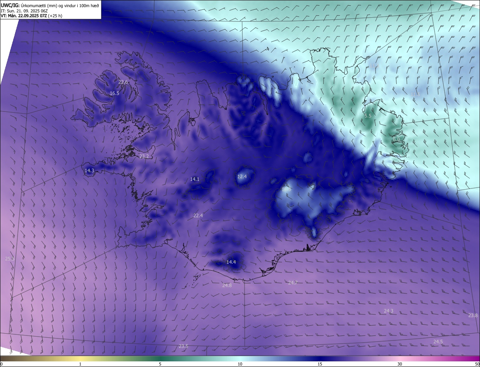Click the 23.8 value at the right edge
Viewport: 480px width, 367px height.
pyautogui.click(x=473, y=315)
